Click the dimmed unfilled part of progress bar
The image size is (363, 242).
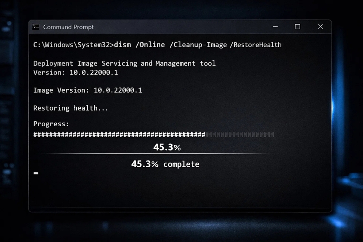point(240,135)
